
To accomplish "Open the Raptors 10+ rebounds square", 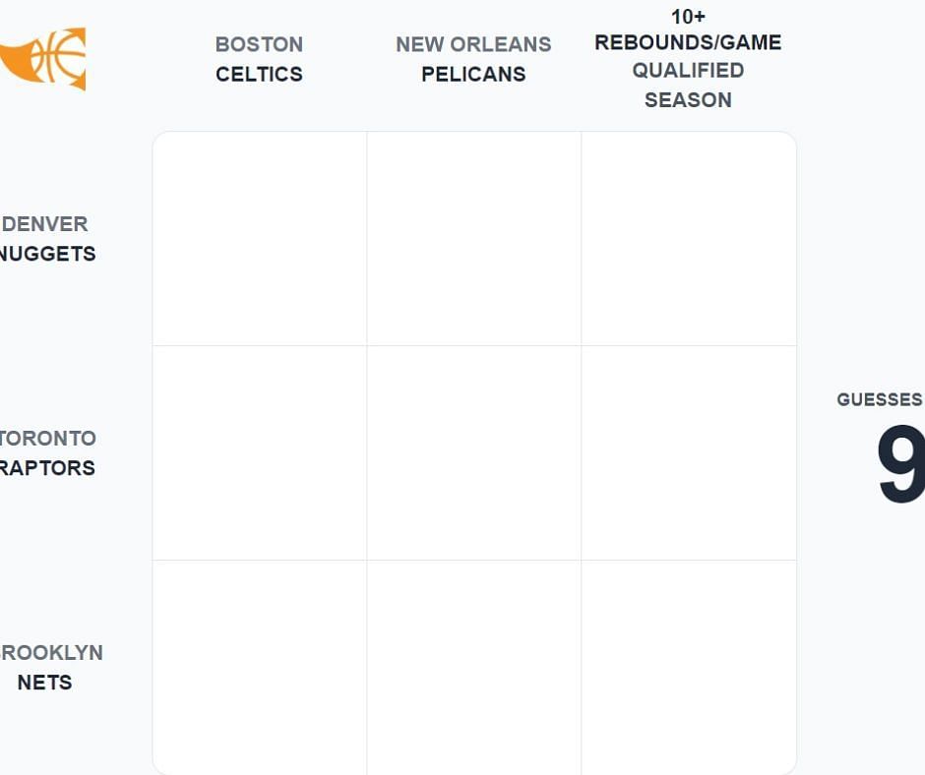I will pyautogui.click(x=689, y=453).
